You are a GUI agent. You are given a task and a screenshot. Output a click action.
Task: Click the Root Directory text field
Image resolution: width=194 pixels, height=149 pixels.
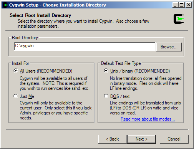click(x=85, y=46)
